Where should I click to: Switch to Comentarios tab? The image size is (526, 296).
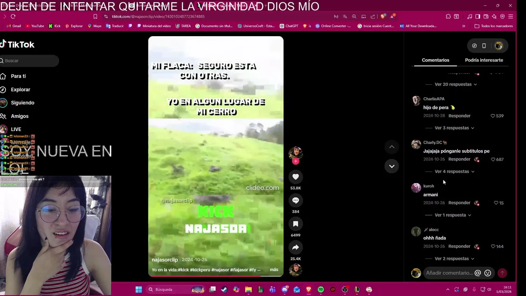435,60
